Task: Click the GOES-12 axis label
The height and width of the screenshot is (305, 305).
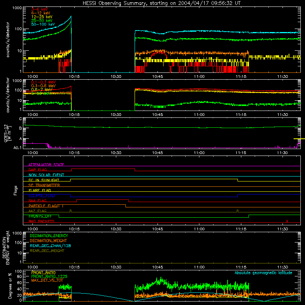Action: [x=8, y=133]
